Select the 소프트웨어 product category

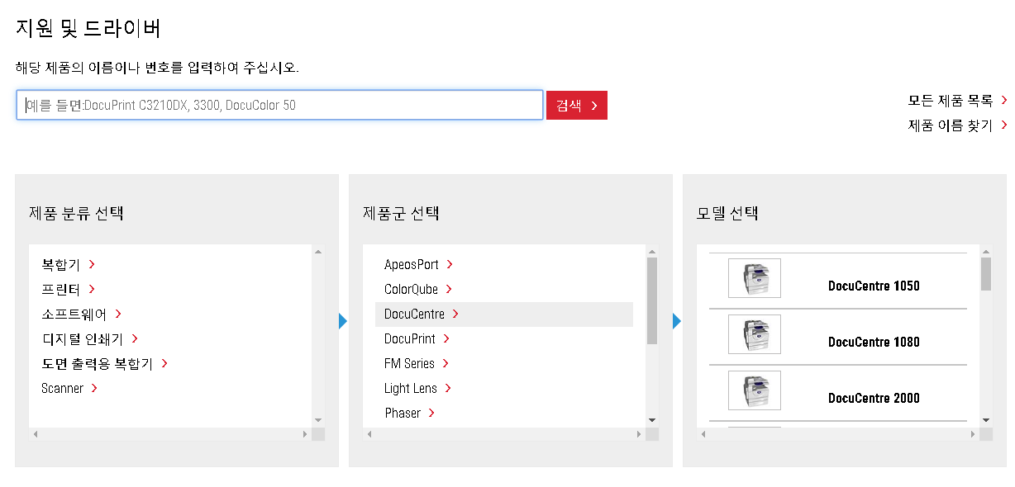click(x=74, y=314)
